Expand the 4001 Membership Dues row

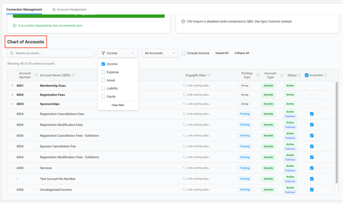click(x=12, y=86)
